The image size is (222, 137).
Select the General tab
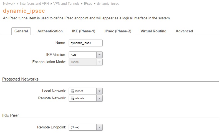click(x=21, y=31)
